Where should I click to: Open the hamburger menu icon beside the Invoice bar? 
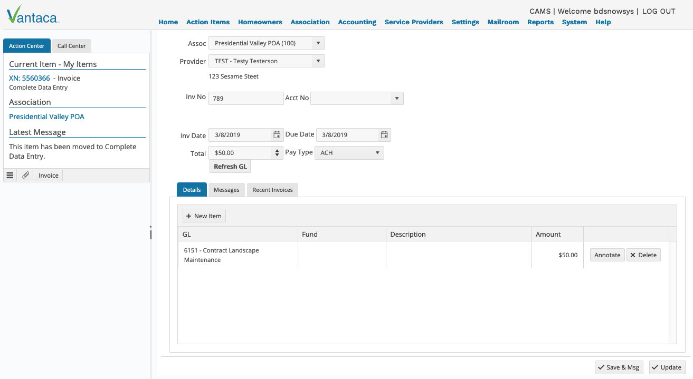tap(10, 175)
